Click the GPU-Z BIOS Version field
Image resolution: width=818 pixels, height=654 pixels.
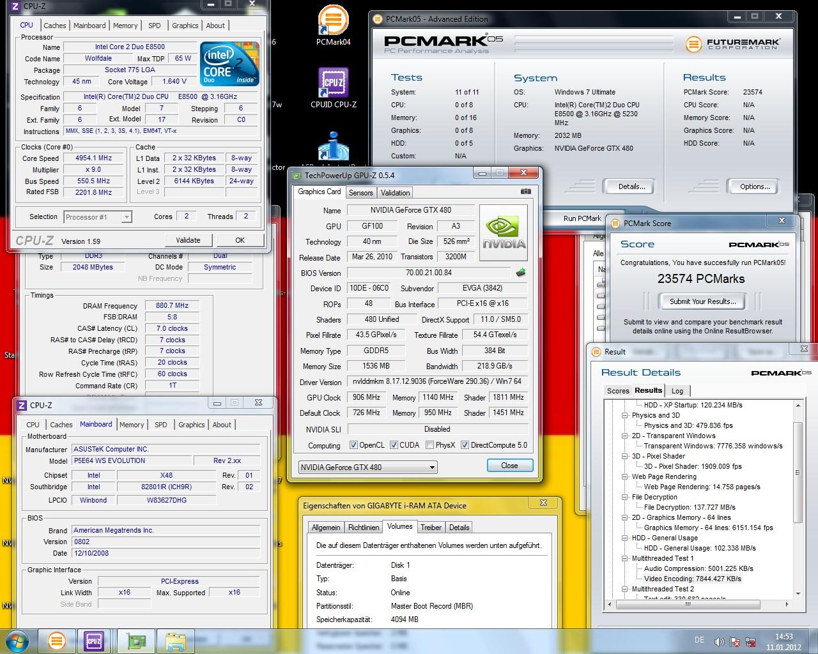[x=428, y=273]
